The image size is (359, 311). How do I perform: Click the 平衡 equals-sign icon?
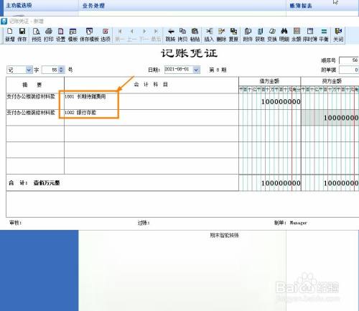click(324, 32)
